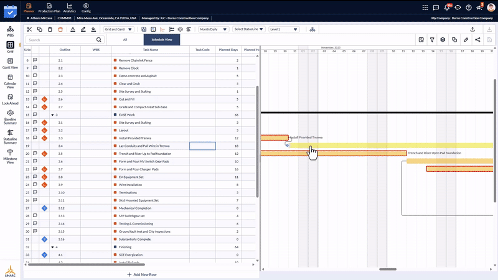
Task: Collapse the EVSE Work group row 3
Action: click(x=53, y=115)
